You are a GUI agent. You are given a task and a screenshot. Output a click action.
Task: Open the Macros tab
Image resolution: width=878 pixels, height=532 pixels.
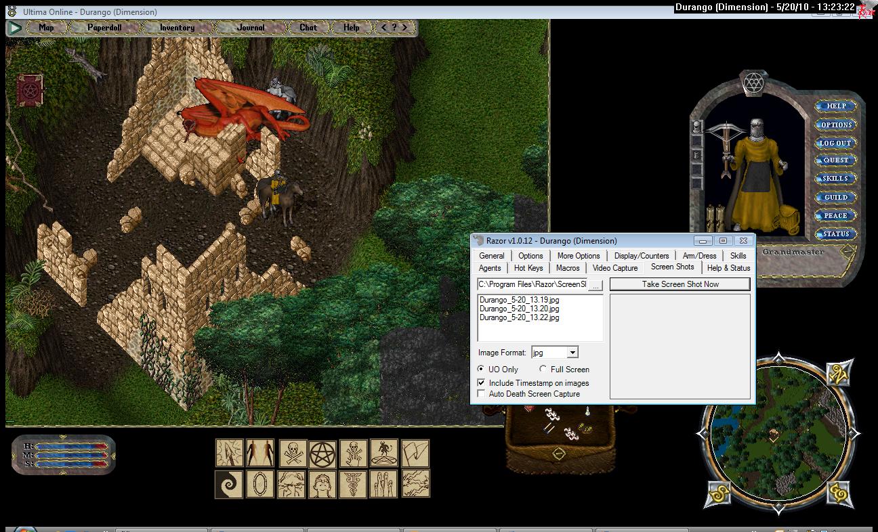coord(568,268)
